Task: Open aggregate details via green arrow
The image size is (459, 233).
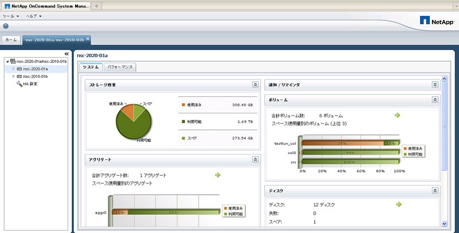Action: pyautogui.click(x=218, y=175)
